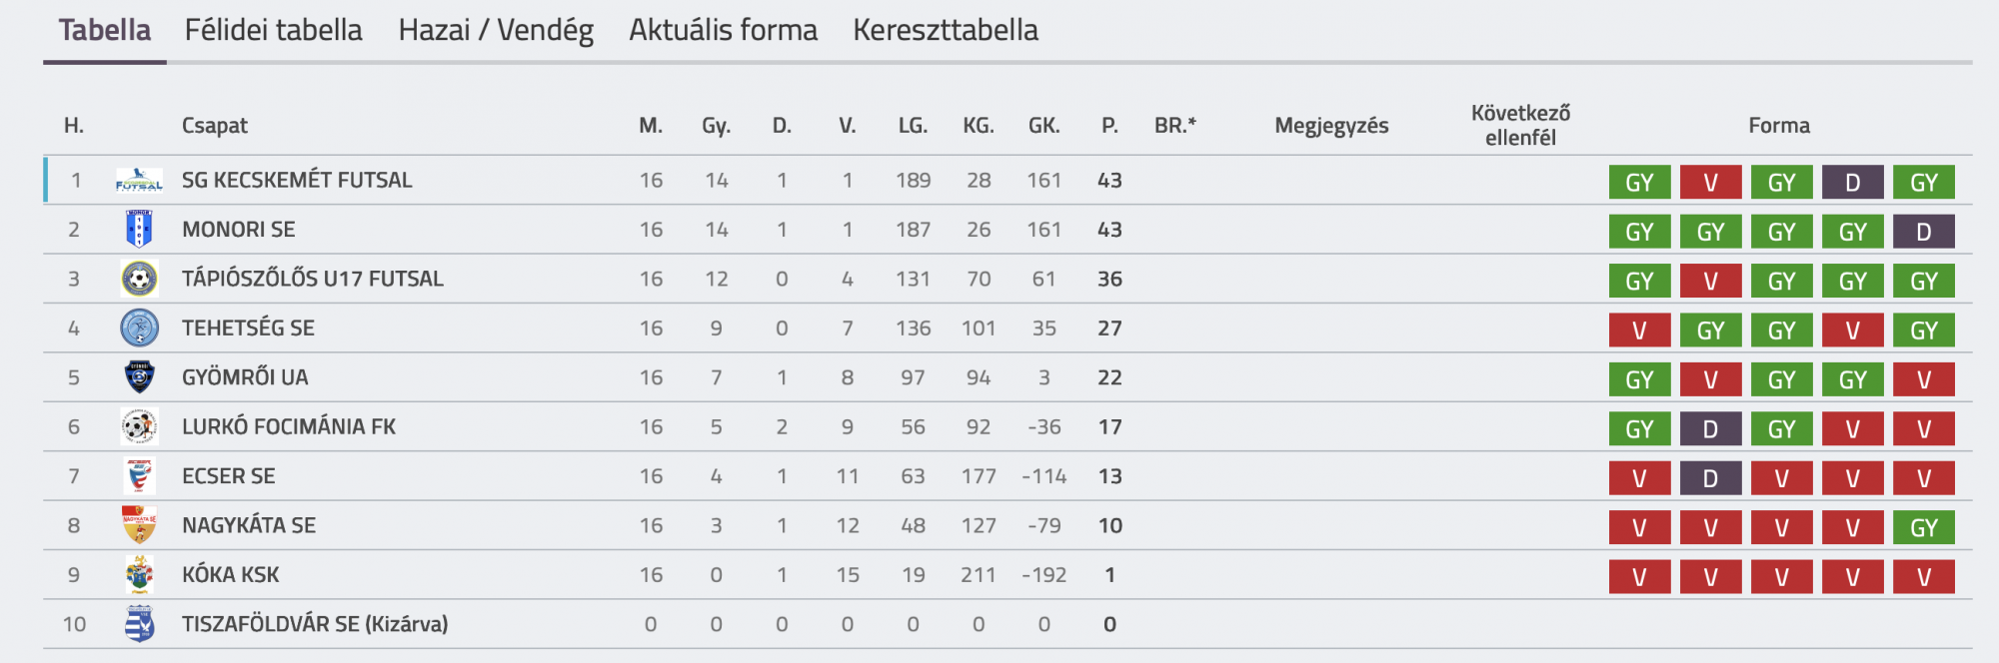This screenshot has width=1999, height=663.
Task: Click Monori SE's purple D form badge
Action: 1923,233
